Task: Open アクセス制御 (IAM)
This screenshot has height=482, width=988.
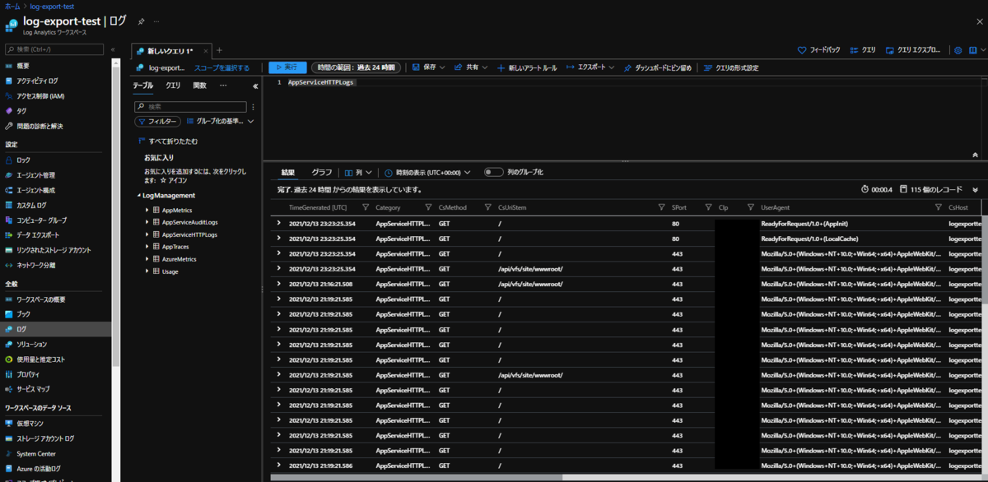Action: tap(40, 95)
